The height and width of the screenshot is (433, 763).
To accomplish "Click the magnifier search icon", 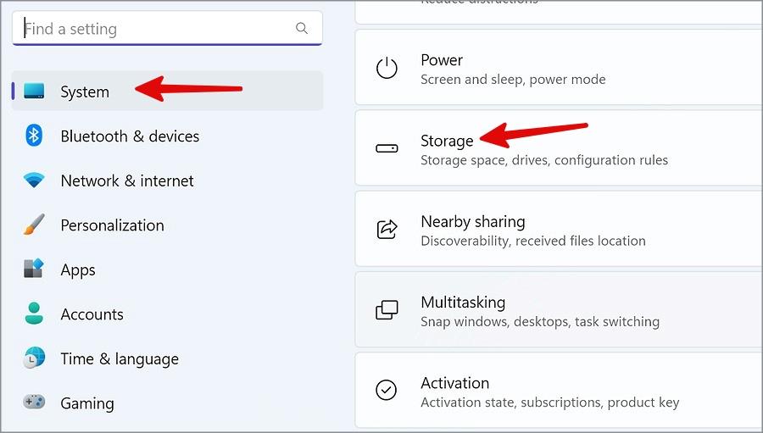I will pyautogui.click(x=302, y=28).
